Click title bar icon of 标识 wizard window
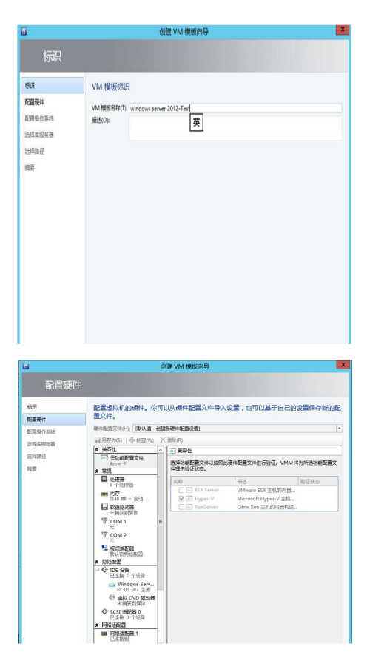Screen dimensions: 370x672 pyautogui.click(x=24, y=31)
